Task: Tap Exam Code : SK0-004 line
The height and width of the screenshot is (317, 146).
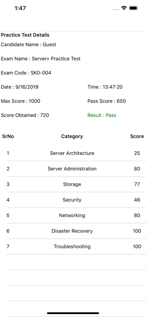Action: tap(26, 73)
